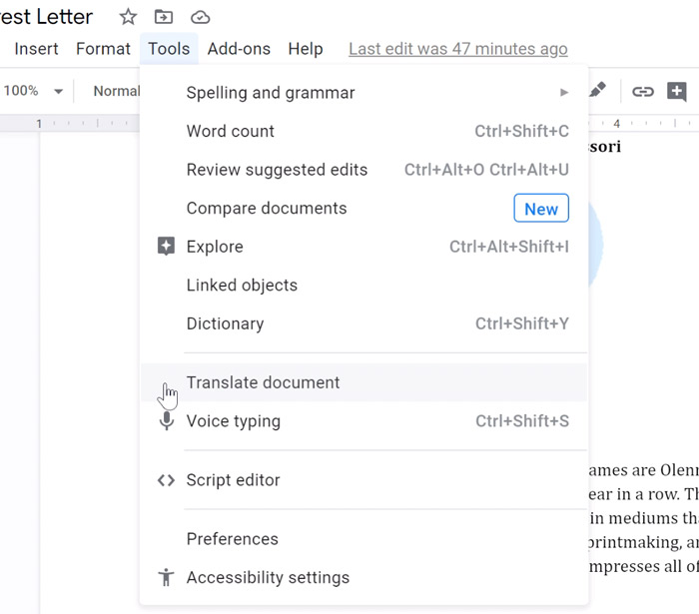Choose Review suggested edits
Screen dimensions: 699x614
363,170
